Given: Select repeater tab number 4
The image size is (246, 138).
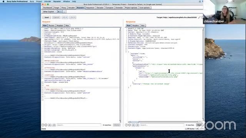Looking at the screenshot, I should point(60,12).
